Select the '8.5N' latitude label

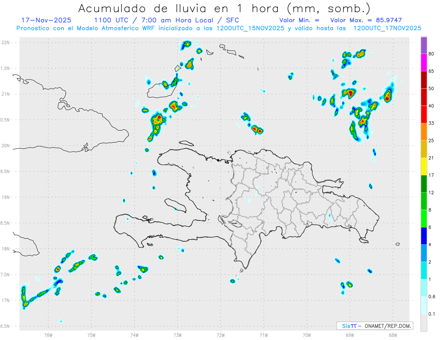point(5,223)
